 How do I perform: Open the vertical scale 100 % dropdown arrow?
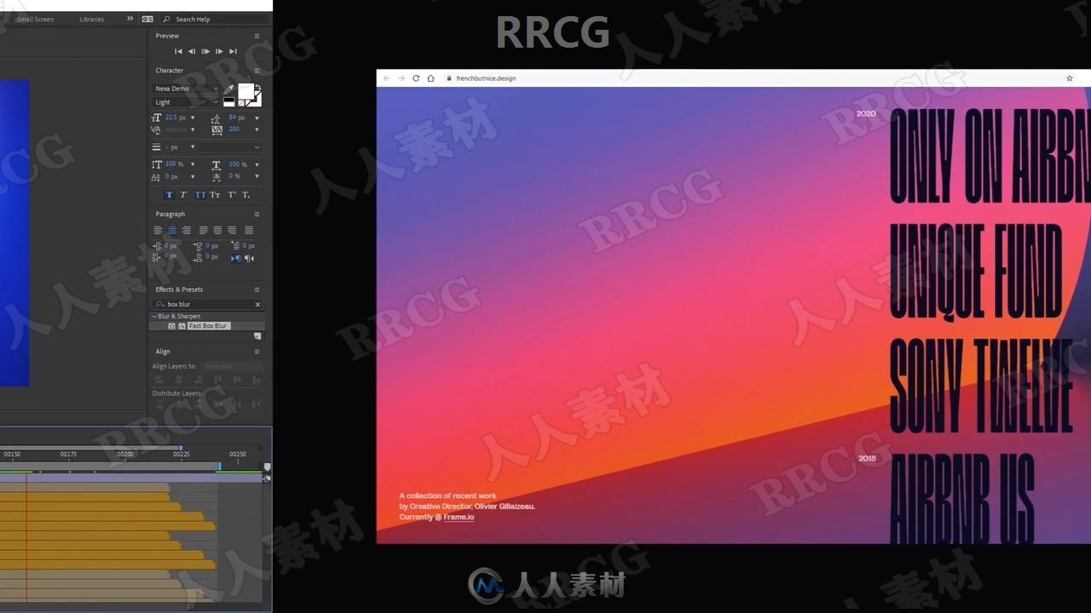click(x=193, y=164)
